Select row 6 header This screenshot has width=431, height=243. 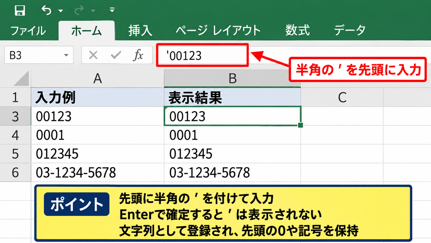15,172
